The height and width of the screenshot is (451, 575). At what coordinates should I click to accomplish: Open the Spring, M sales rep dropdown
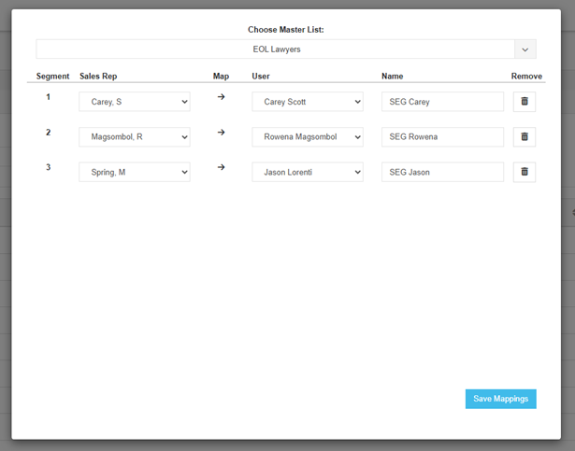[x=135, y=172]
